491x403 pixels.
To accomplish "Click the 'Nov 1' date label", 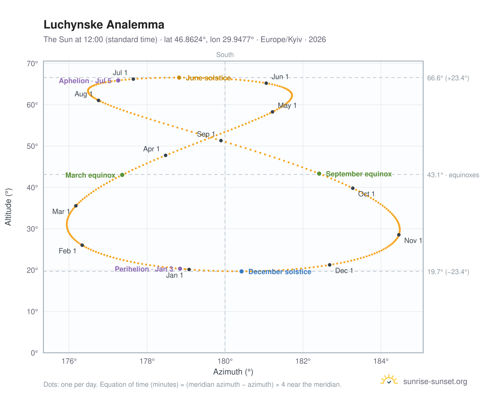I will (413, 241).
